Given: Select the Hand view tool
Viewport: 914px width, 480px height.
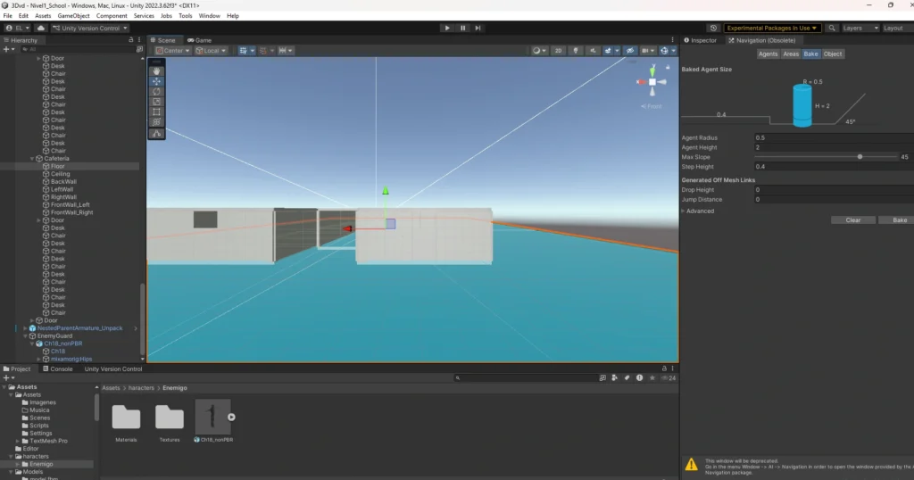Looking at the screenshot, I should 157,70.
